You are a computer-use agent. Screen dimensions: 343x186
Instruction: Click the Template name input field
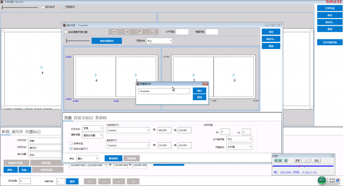point(164,91)
